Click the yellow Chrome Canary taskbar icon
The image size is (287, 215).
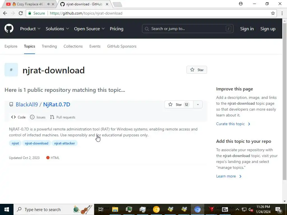pyautogui.click(x=156, y=209)
